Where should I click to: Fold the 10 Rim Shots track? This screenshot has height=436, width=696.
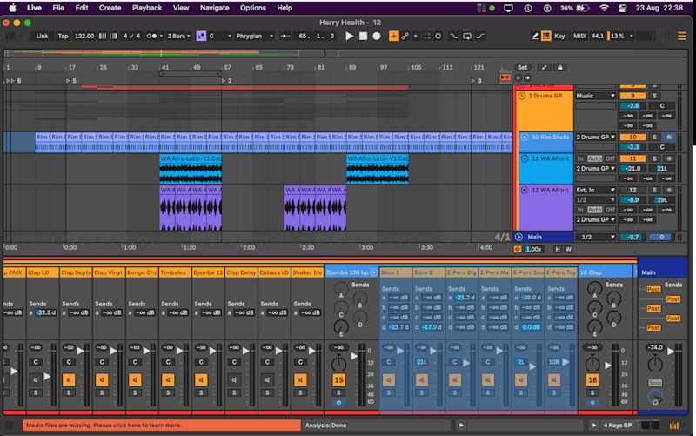point(525,138)
